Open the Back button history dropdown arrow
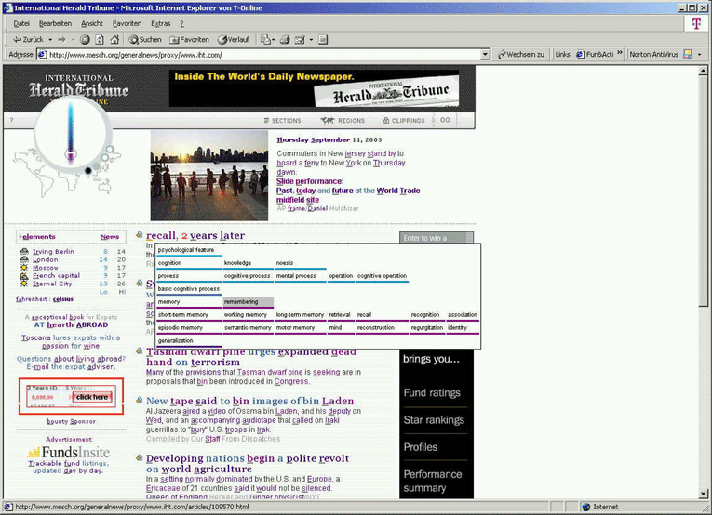Image resolution: width=712 pixels, height=515 pixels. click(x=48, y=40)
